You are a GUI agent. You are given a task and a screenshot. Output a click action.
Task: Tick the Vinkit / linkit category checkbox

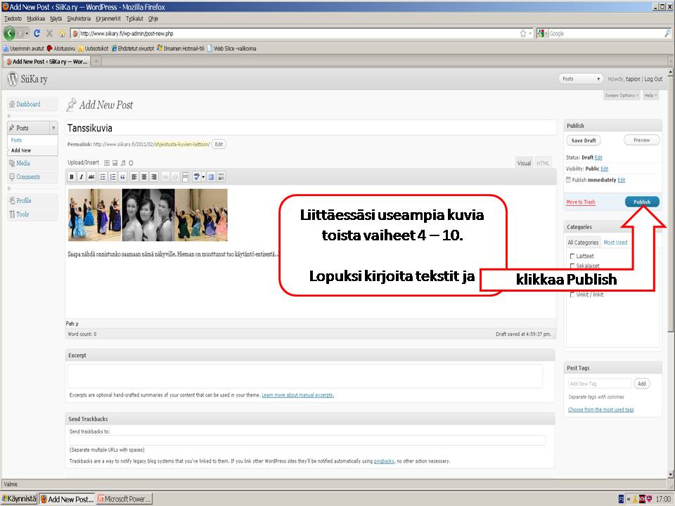tap(572, 294)
